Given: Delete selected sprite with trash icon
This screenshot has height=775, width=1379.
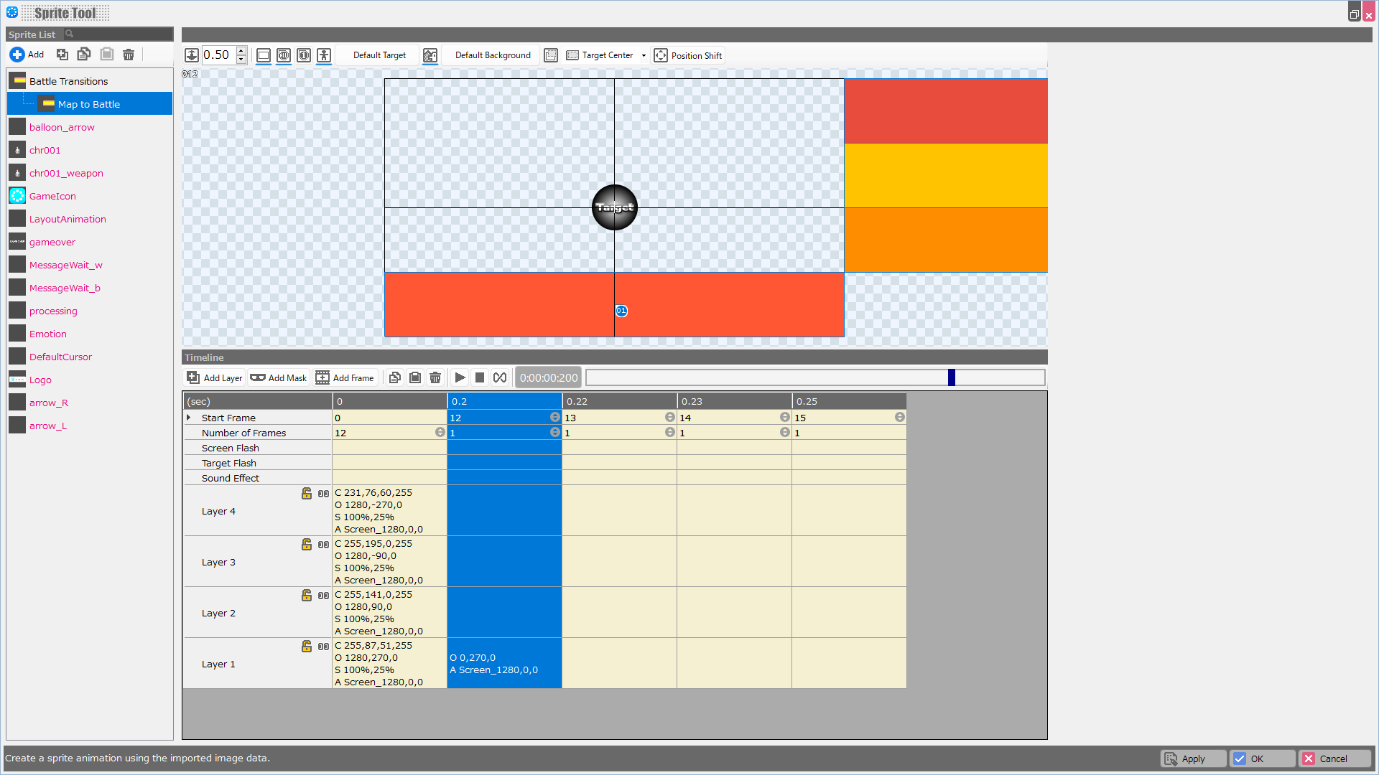Looking at the screenshot, I should click(129, 55).
